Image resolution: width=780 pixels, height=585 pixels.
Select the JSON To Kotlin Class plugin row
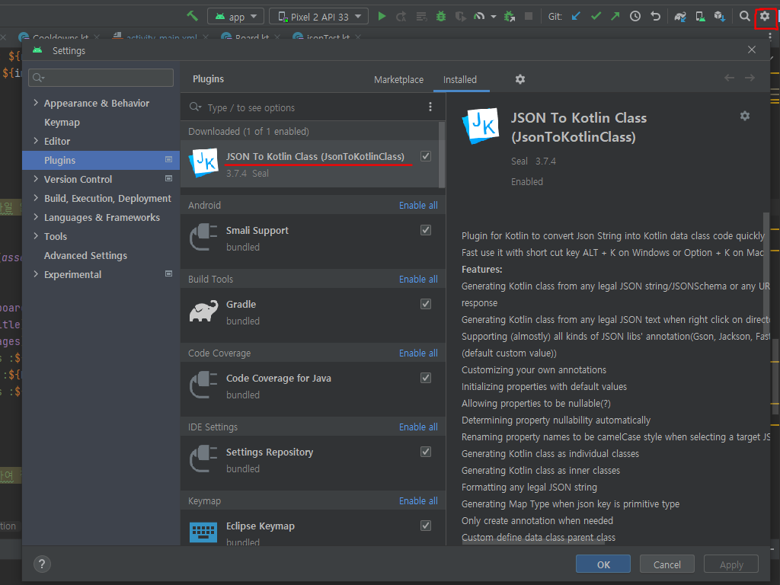(x=310, y=164)
